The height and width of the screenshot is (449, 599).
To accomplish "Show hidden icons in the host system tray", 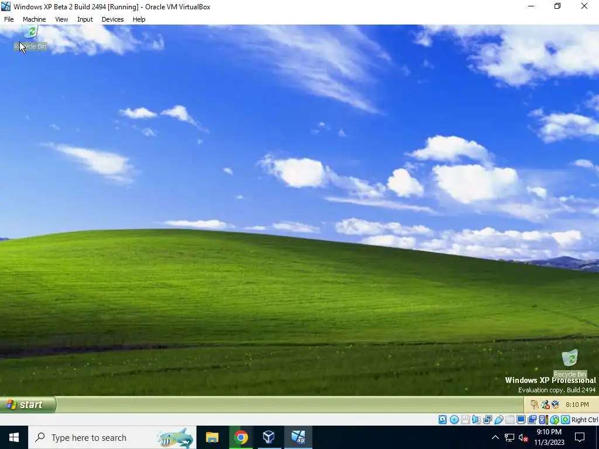I will [x=495, y=437].
